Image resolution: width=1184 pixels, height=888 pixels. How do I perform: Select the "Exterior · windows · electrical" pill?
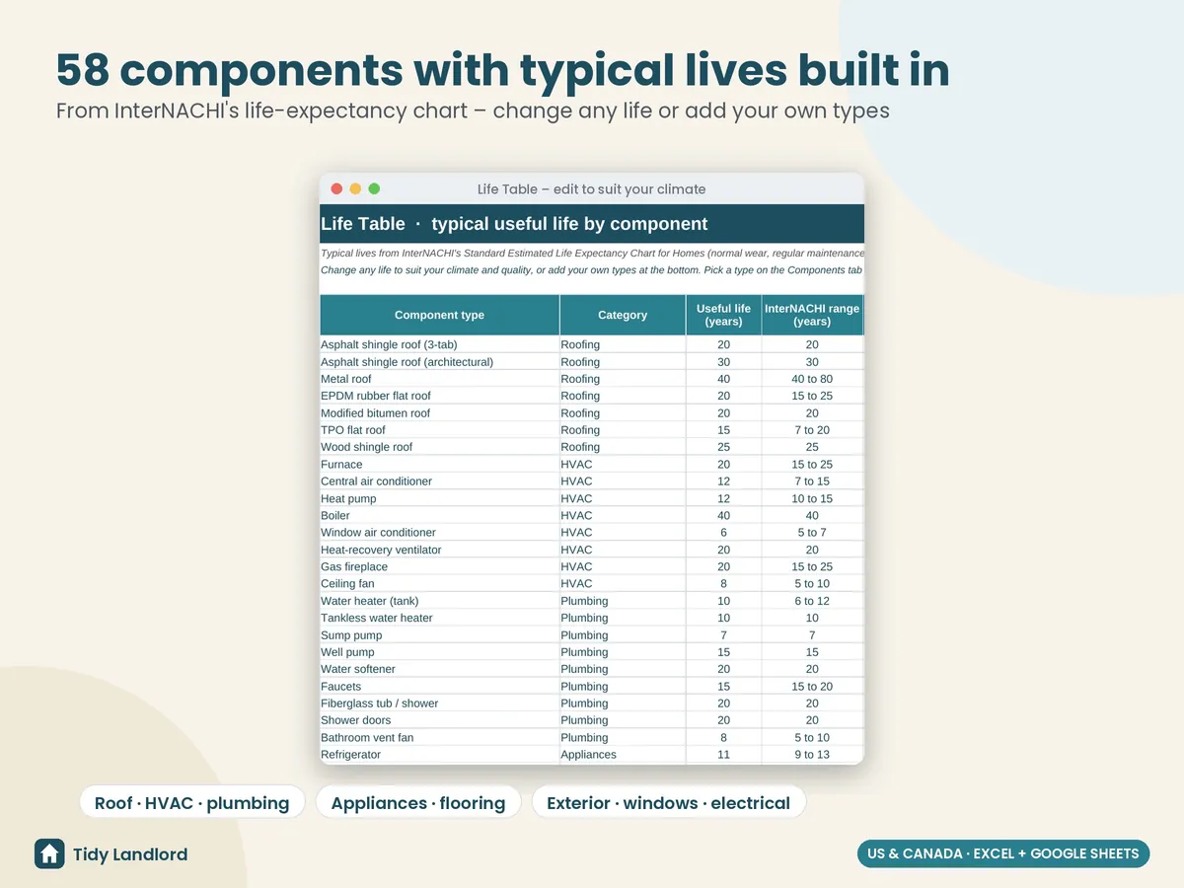coord(669,802)
